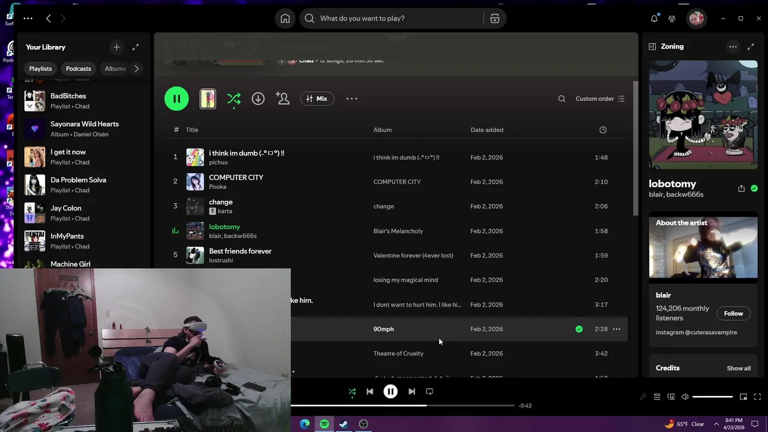
Task: Open Zoning panel more options
Action: 733,46
